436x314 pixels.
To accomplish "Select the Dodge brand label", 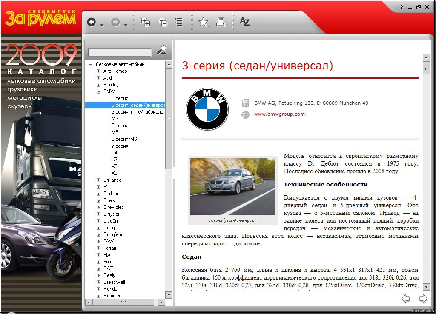I will click(110, 228).
